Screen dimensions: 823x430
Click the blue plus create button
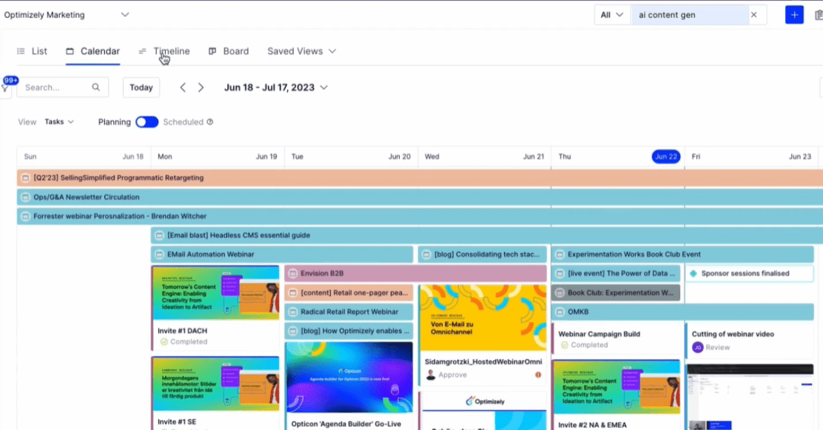tap(795, 15)
